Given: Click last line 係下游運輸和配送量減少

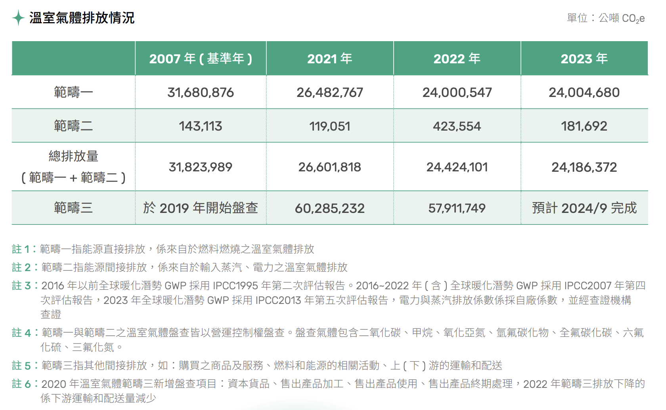Looking at the screenshot, I should [98, 398].
